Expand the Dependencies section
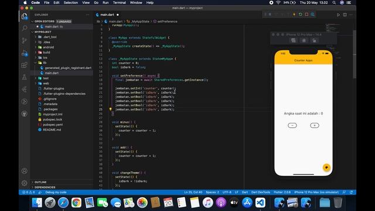375x211 pixels. pos(62,187)
